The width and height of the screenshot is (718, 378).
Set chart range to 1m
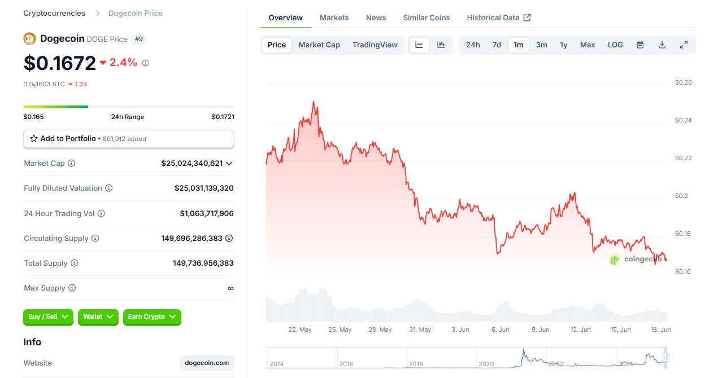(x=519, y=45)
